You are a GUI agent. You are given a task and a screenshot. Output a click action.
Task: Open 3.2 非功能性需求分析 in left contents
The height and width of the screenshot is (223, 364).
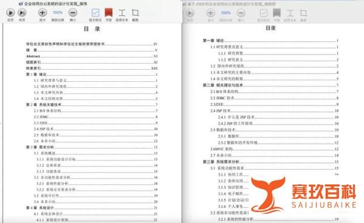coord(96,178)
